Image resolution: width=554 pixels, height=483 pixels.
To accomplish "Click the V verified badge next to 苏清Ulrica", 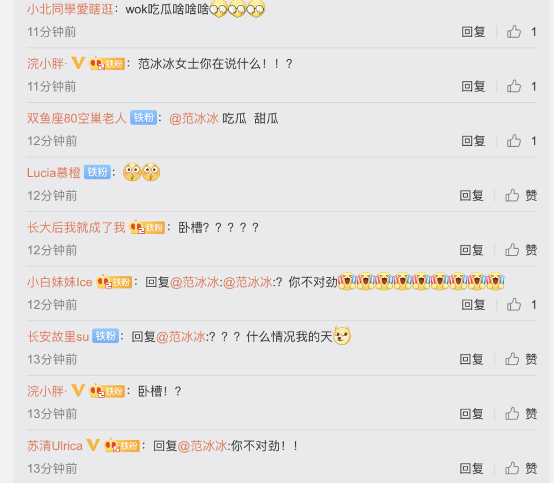I will (93, 445).
